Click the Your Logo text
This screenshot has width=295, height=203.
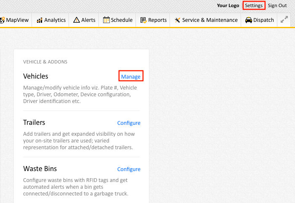pyautogui.click(x=228, y=5)
